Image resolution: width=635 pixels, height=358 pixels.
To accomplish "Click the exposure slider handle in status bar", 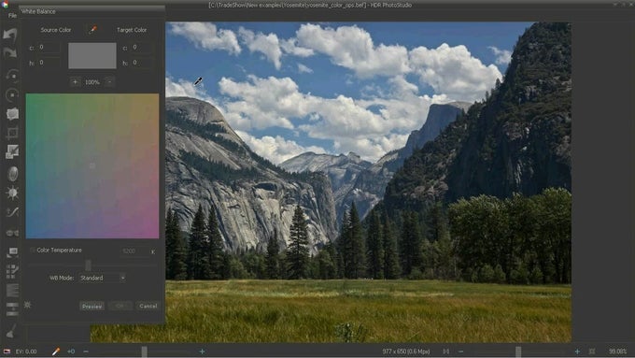I will pos(144,351).
